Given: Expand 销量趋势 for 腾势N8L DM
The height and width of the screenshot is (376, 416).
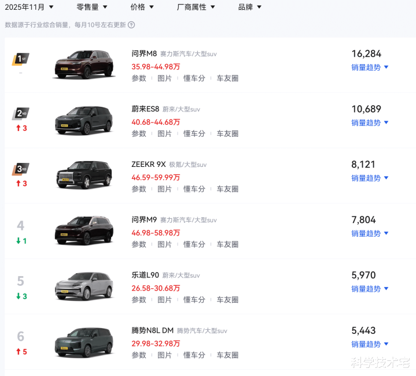Looking at the screenshot, I should click(370, 344).
